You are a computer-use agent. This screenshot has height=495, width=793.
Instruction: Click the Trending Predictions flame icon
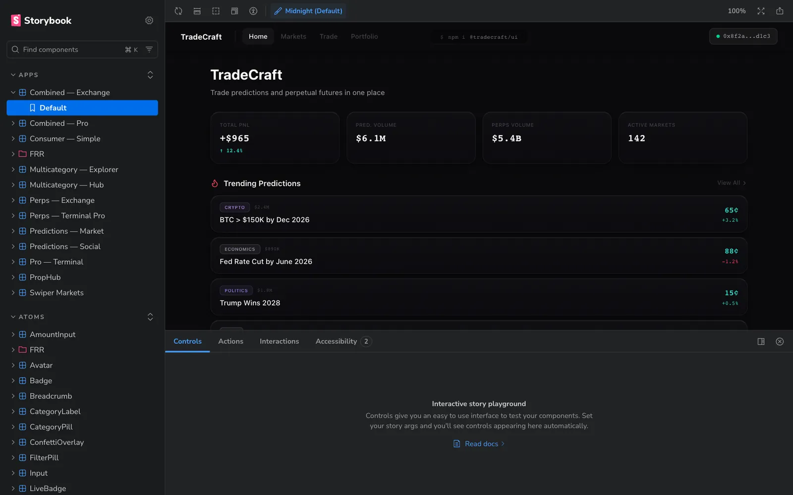pyautogui.click(x=215, y=184)
